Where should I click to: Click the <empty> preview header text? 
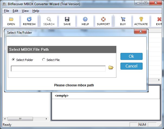coord(62,96)
